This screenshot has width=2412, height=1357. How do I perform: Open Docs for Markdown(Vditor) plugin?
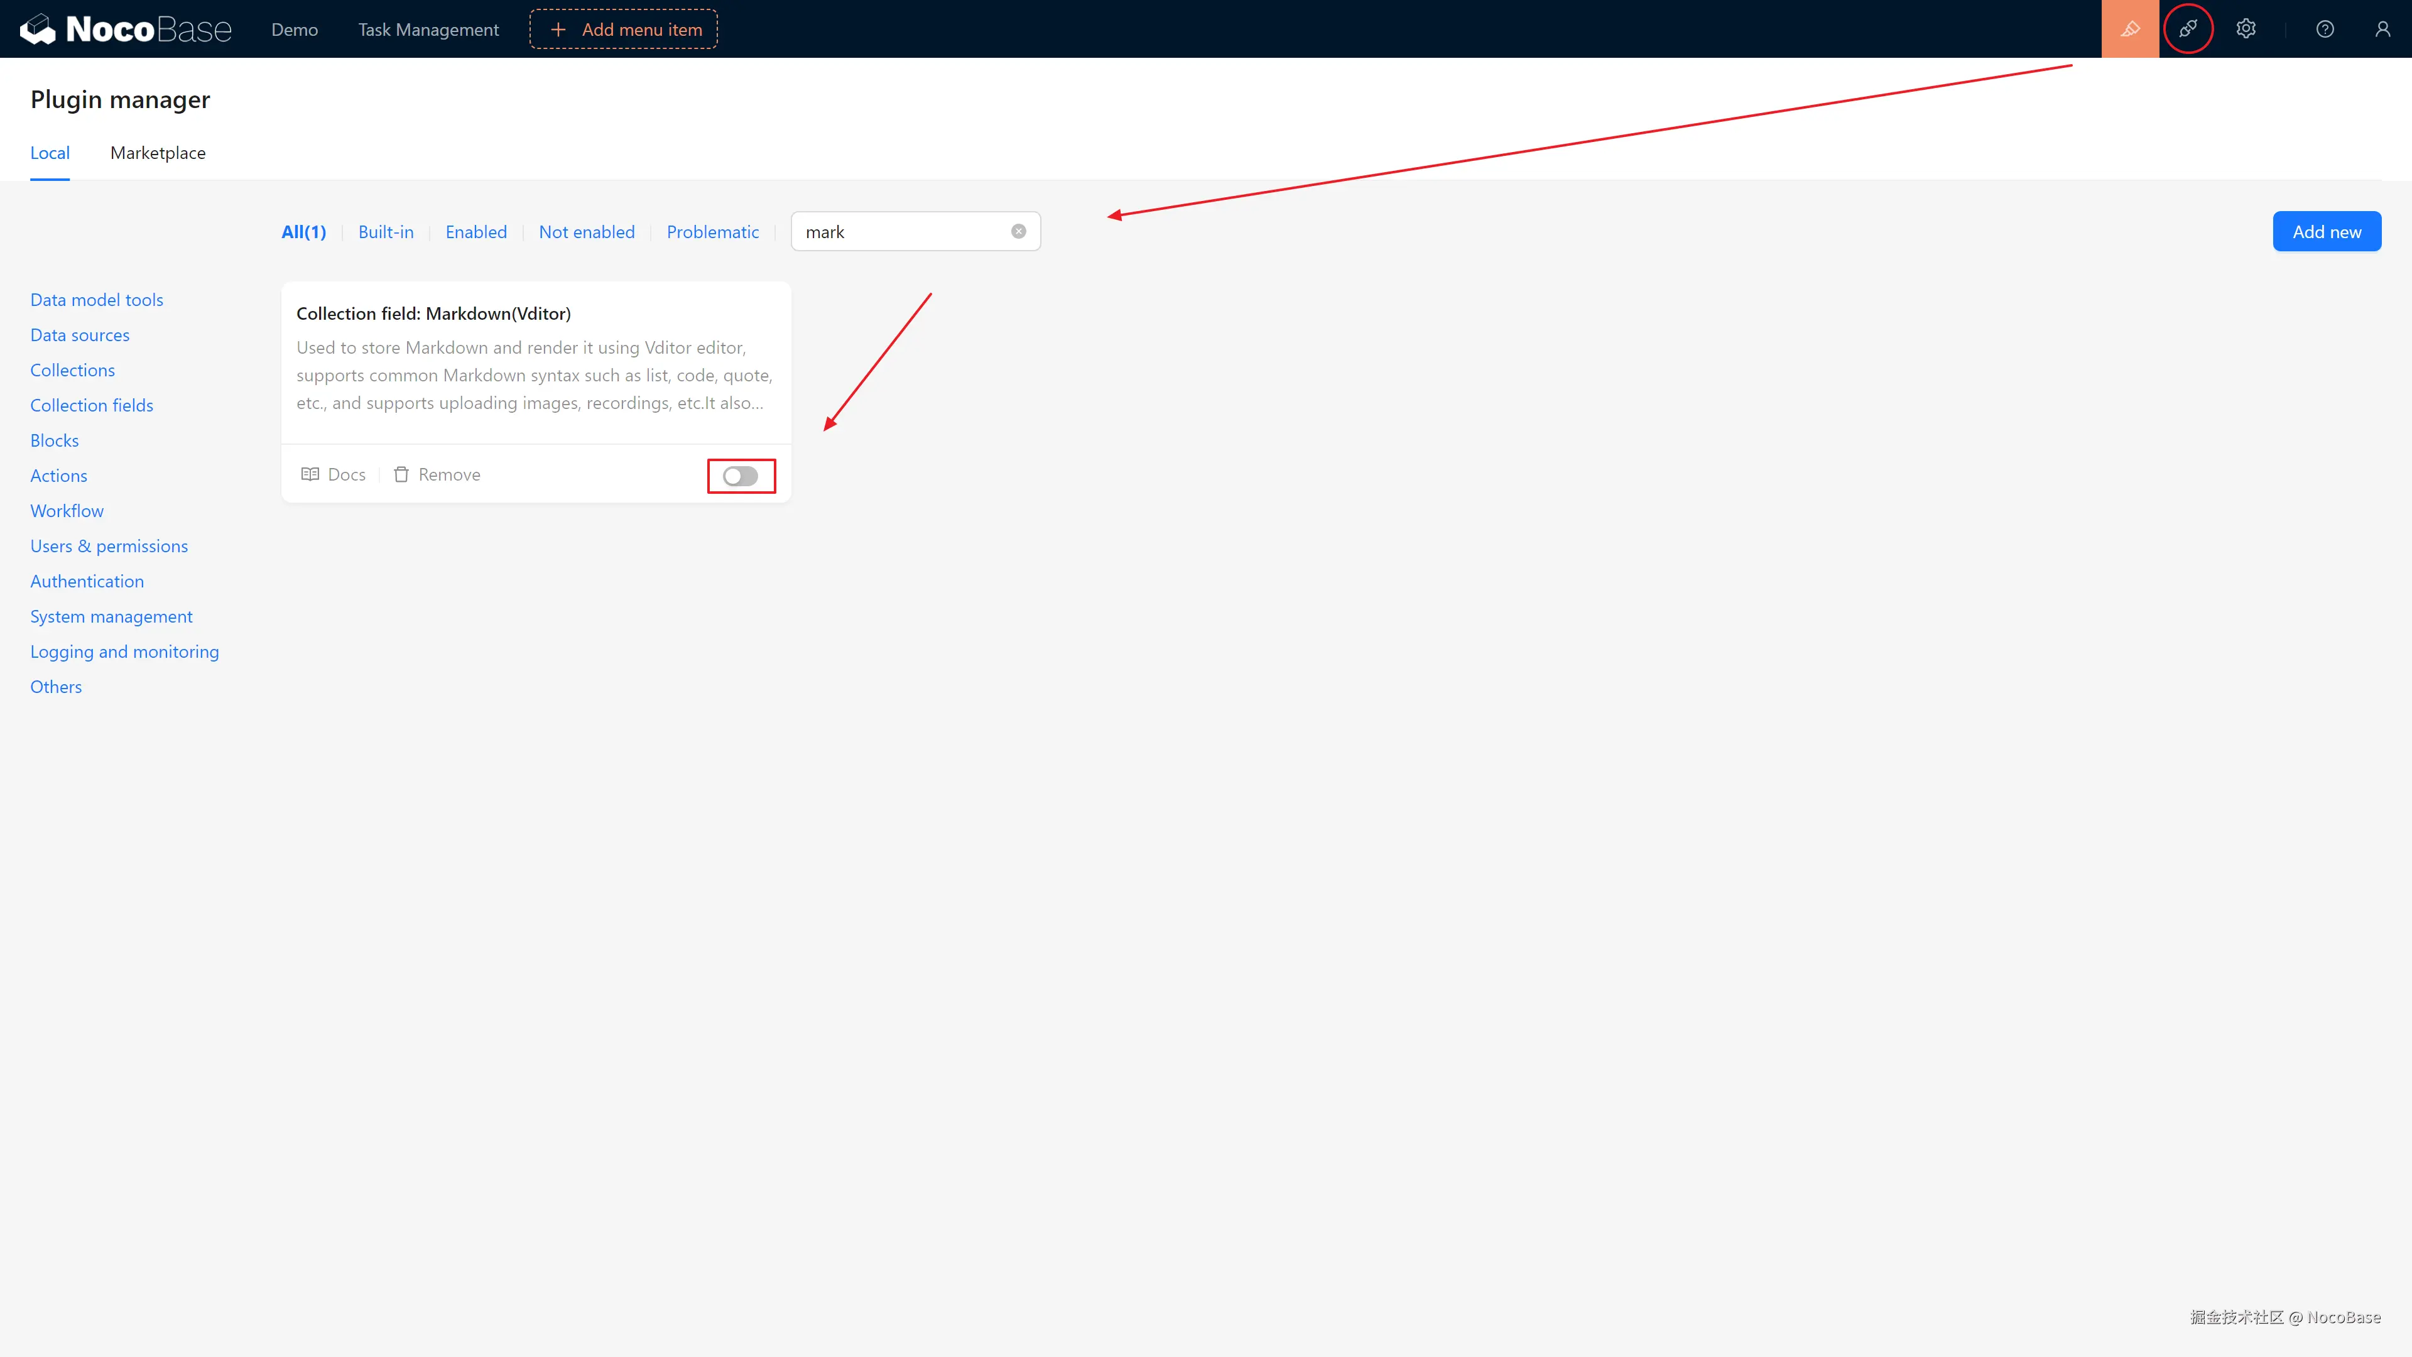click(334, 475)
